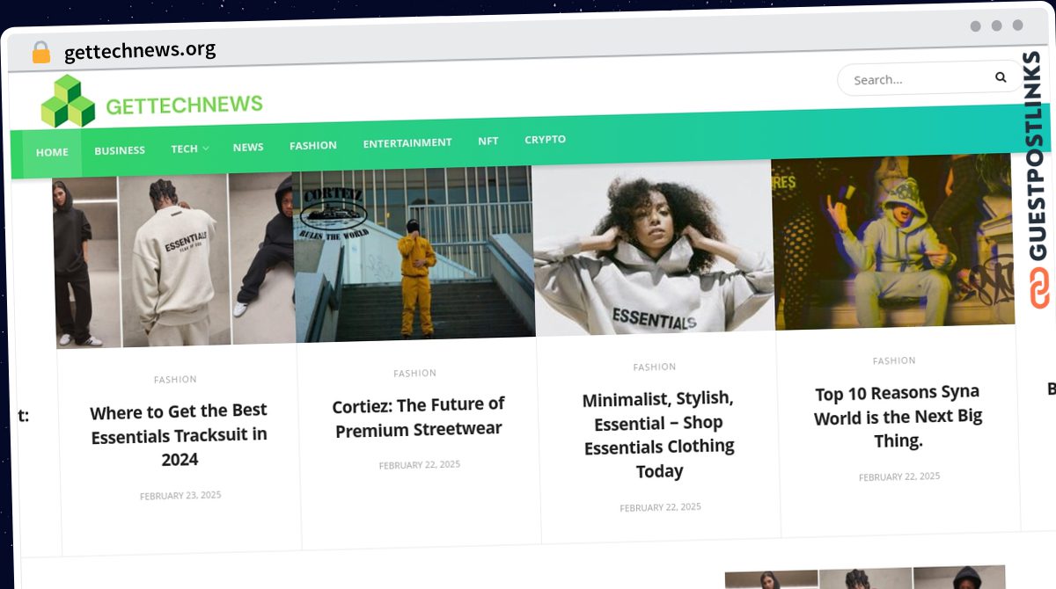
Task: Open 'Cortiez: The Future of Premium Streetwear'
Action: (x=419, y=417)
